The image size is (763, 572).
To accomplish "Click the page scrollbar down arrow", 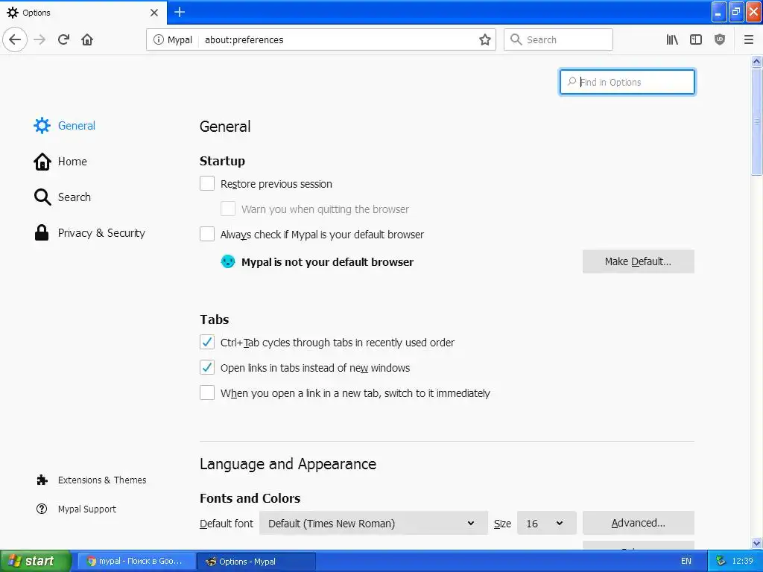I will click(x=757, y=543).
